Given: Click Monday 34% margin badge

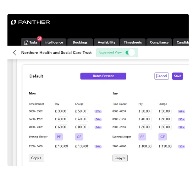Looking at the screenshot, I should tap(98, 127).
